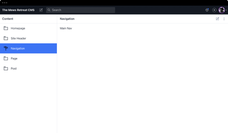This screenshot has height=133, width=228.
Task: Click the Homepage folder icon
Action: click(6, 28)
